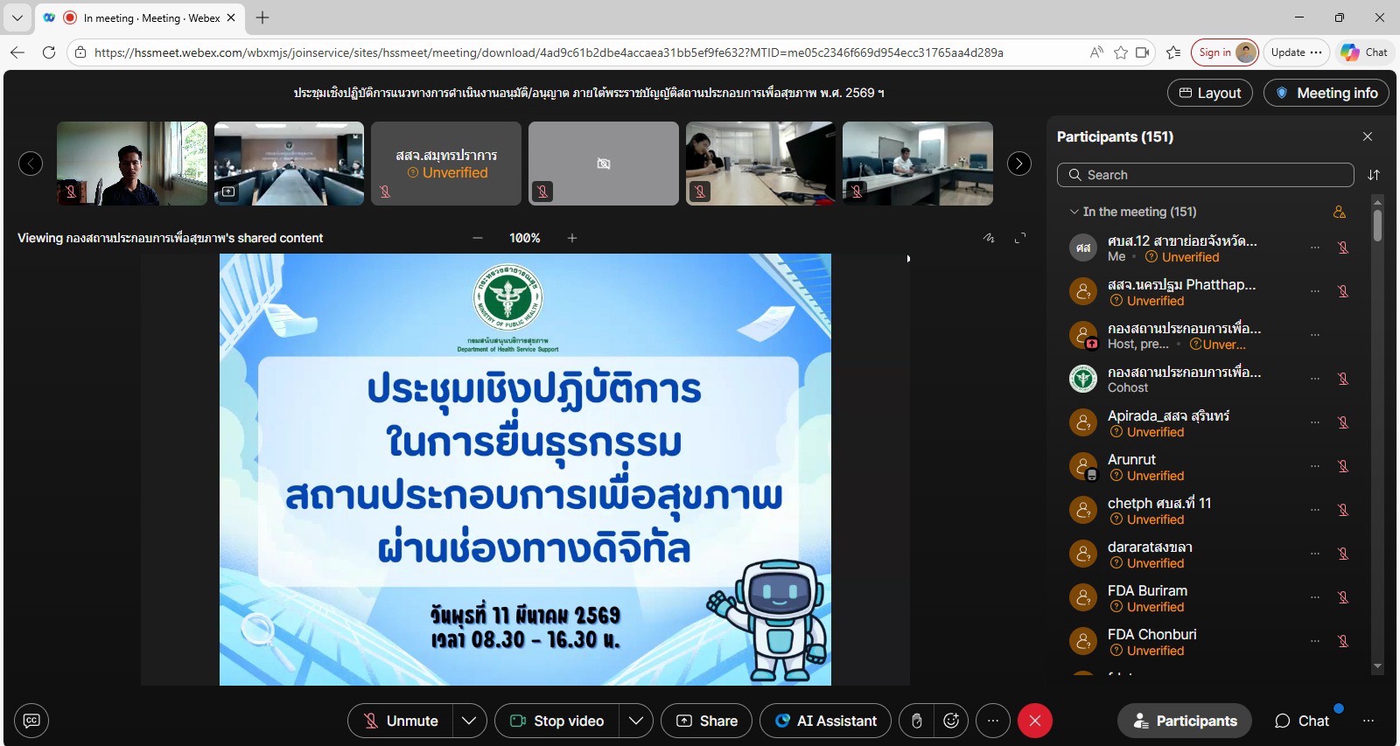
Task: Open the Chat panel
Action: click(1302, 721)
